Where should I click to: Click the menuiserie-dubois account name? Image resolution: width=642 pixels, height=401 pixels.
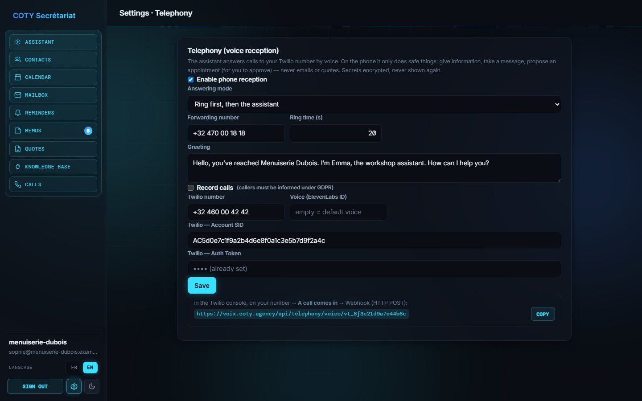click(x=38, y=342)
